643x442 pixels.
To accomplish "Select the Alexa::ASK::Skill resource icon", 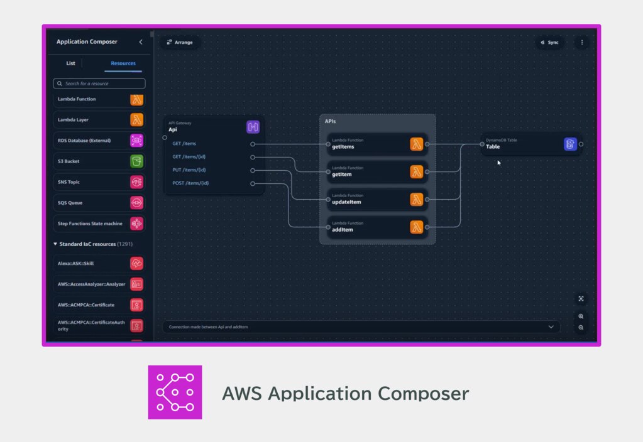I will click(x=136, y=264).
